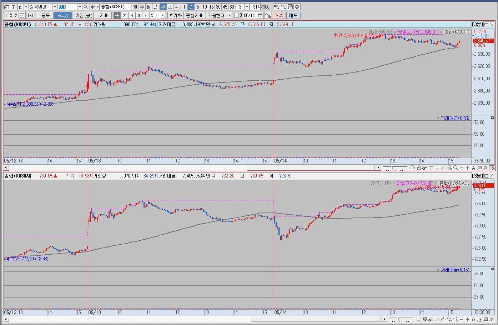
Task: Select the 15 minute interval
Action: [x=211, y=7]
